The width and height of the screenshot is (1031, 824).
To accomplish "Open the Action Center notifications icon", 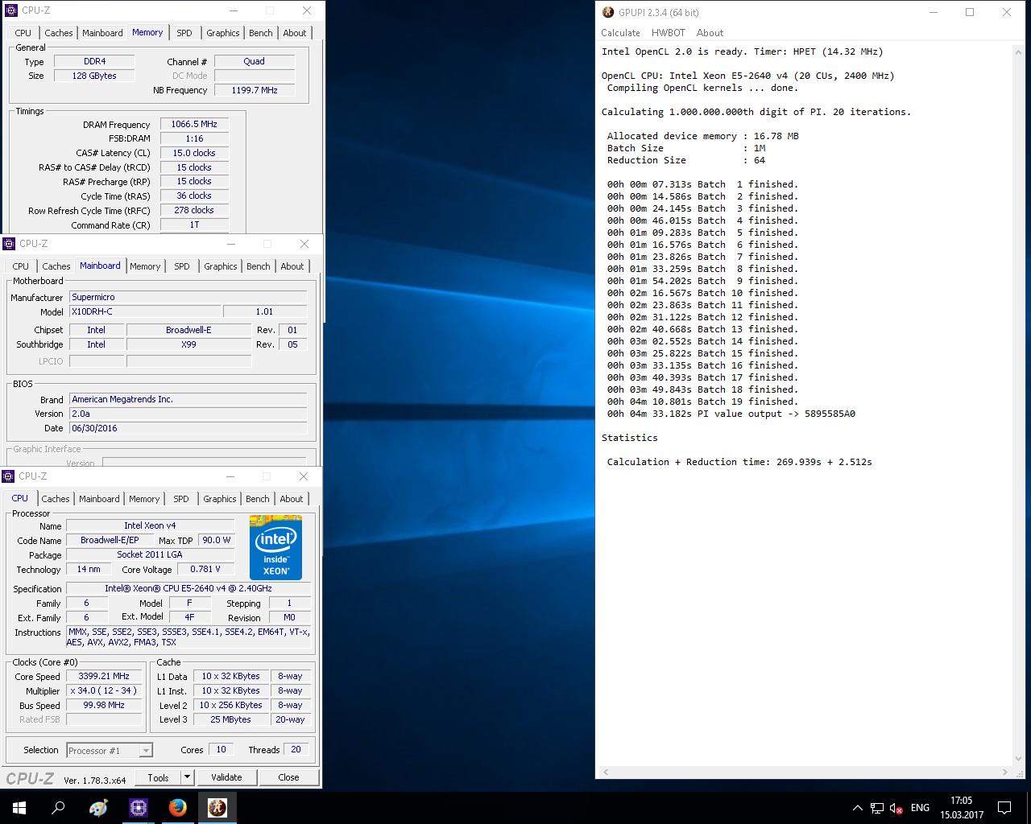I will (x=1004, y=808).
